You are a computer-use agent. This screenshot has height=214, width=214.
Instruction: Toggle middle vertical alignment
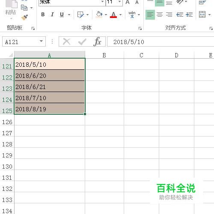pos(160,3)
